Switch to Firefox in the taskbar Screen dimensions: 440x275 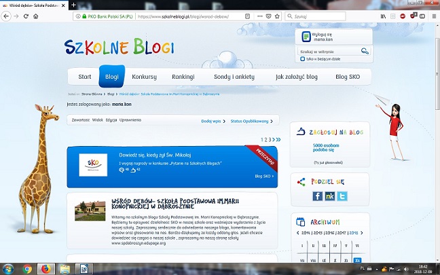[46, 269]
